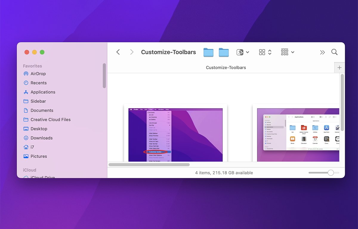Open the i7 home folder
The image size is (358, 229).
pyautogui.click(x=32, y=147)
